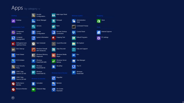
Task: Click the Windows Ease of Access heading
Action: pyautogui.click(x=59, y=73)
